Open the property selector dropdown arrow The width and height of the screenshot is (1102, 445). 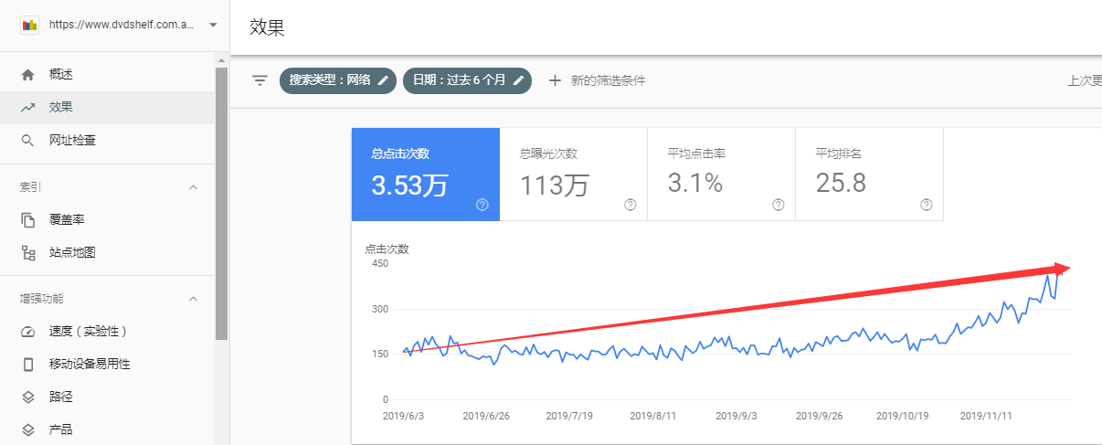[x=212, y=26]
